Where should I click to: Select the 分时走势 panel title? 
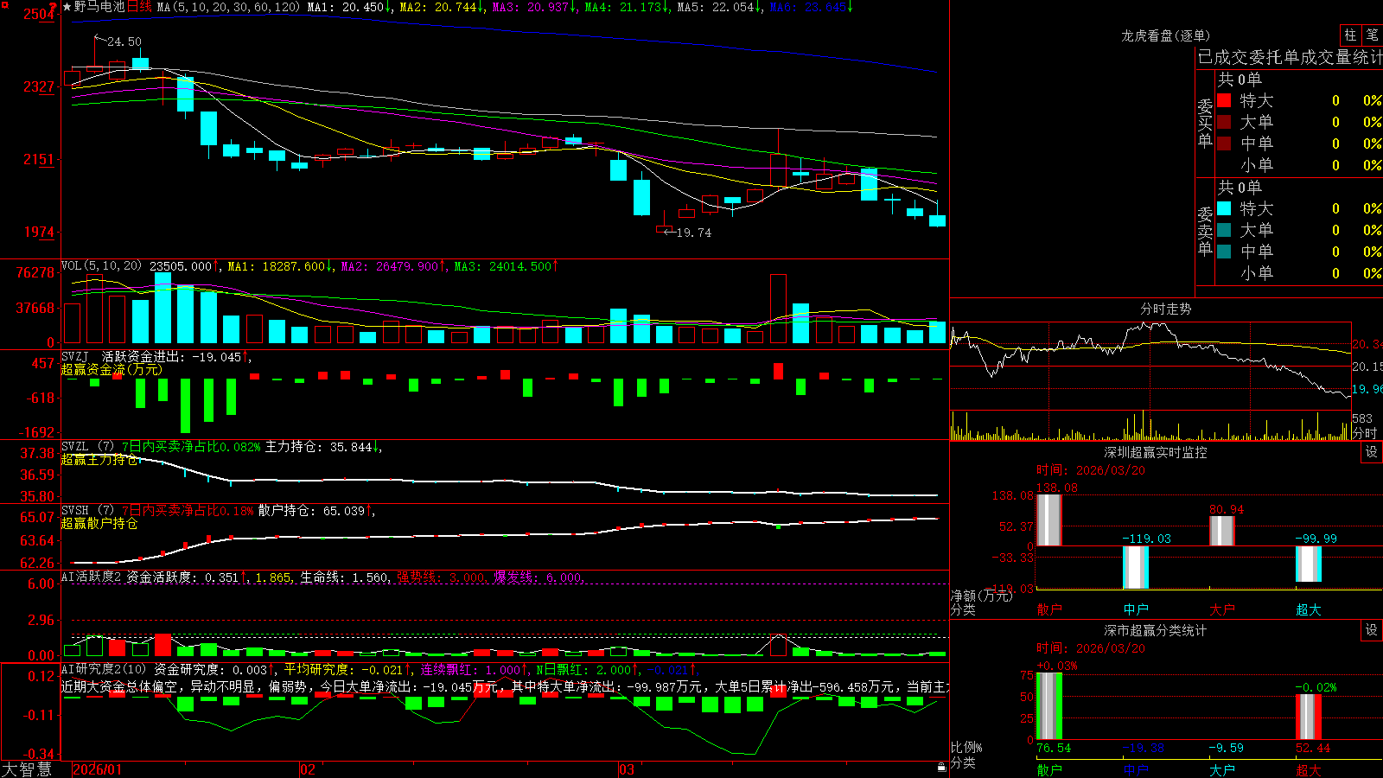[x=1165, y=309]
